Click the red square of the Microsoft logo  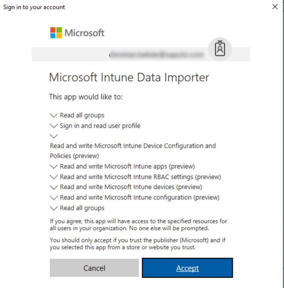(52, 29)
